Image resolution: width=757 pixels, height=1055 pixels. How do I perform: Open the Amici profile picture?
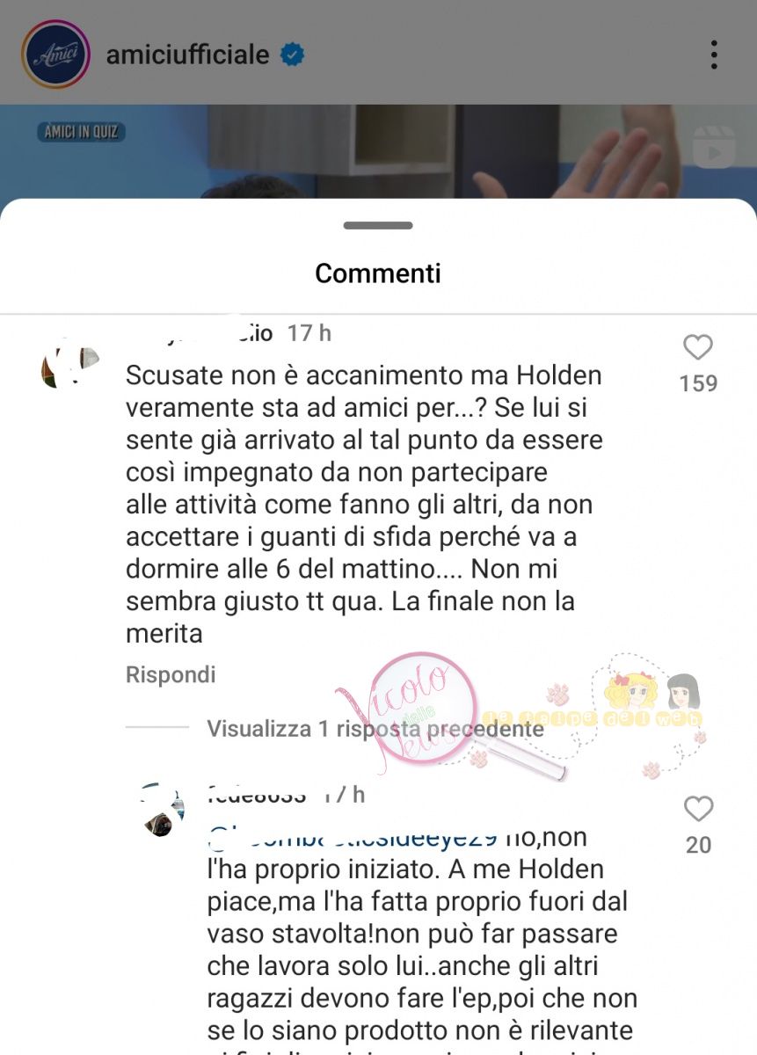pos(55,55)
